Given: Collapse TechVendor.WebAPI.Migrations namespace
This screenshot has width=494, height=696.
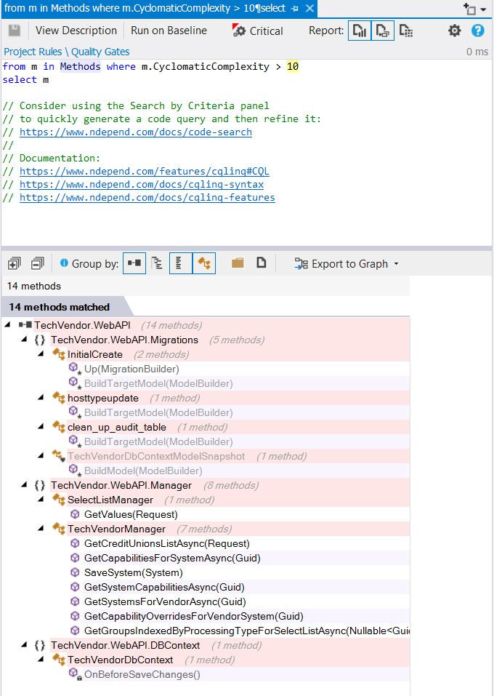Looking at the screenshot, I should 25,340.
